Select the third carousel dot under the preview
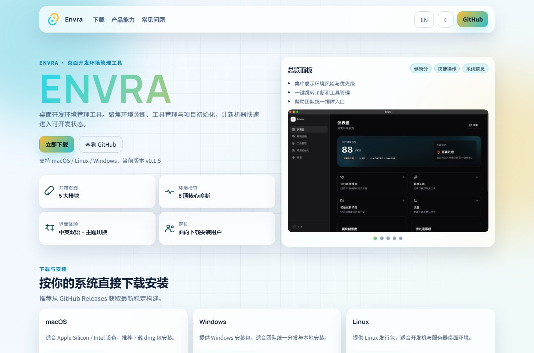The width and height of the screenshot is (534, 353). click(x=388, y=238)
